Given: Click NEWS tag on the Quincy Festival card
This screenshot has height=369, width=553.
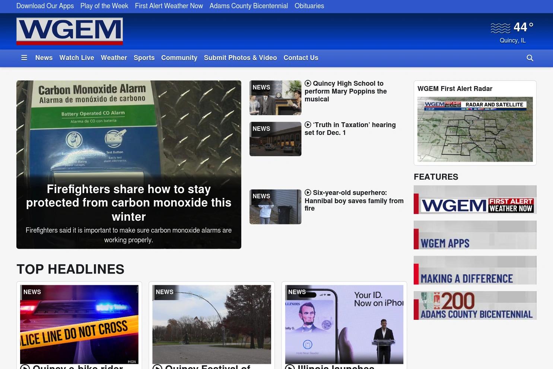Looking at the screenshot, I should pyautogui.click(x=165, y=292).
